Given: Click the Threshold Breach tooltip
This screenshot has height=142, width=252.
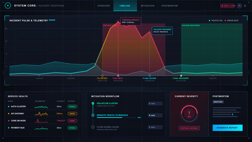Looking at the screenshot, I should [131, 21].
